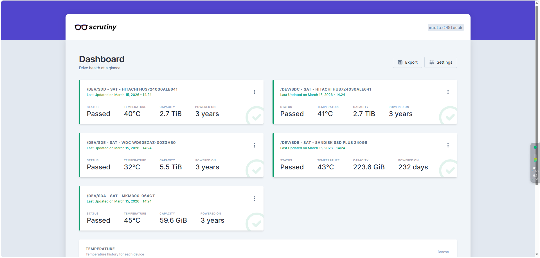
Task: Open the MKM300-064GT drive details
Action: (121, 196)
